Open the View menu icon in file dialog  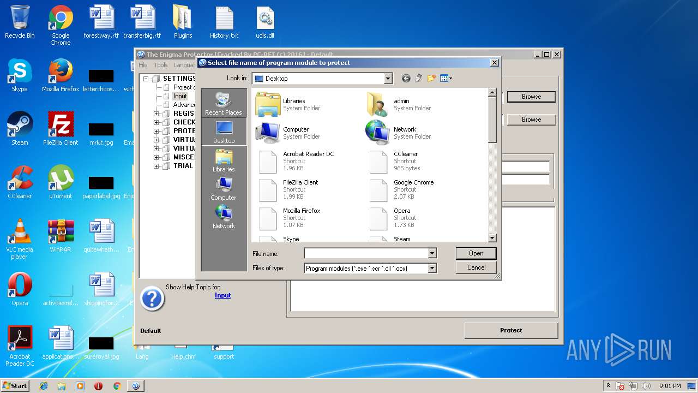pos(446,79)
